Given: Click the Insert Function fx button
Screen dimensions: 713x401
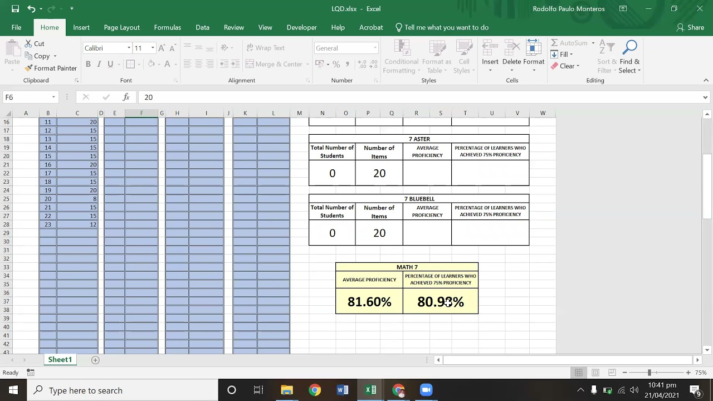Looking at the screenshot, I should [126, 97].
